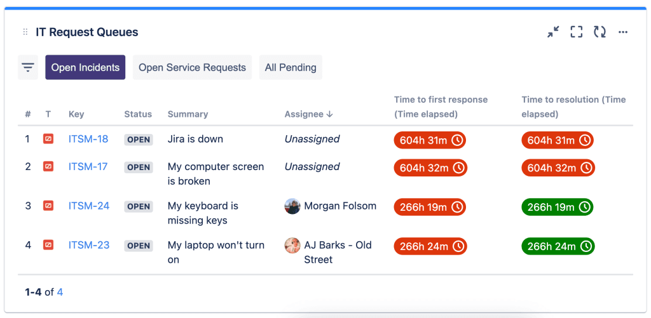Open issue ITSM-17 link
This screenshot has height=318, width=651.
(88, 167)
